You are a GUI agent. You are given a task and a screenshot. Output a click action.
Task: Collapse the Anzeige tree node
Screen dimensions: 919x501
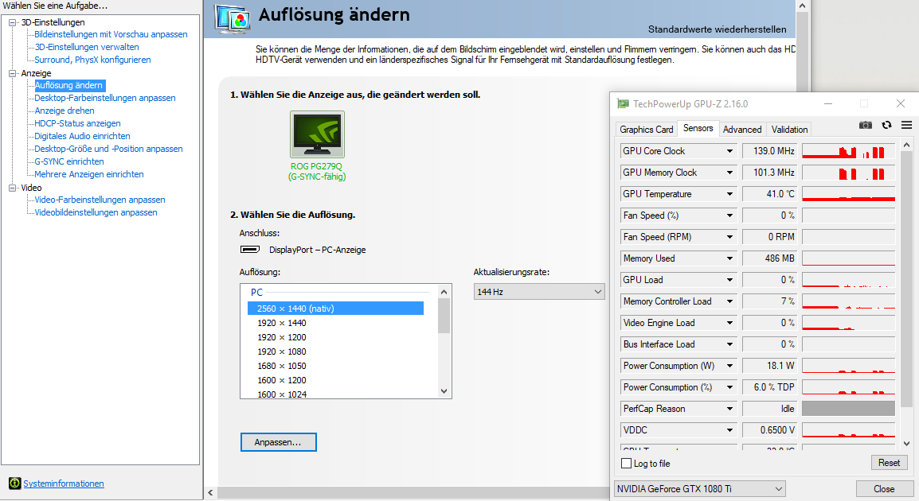[12, 73]
